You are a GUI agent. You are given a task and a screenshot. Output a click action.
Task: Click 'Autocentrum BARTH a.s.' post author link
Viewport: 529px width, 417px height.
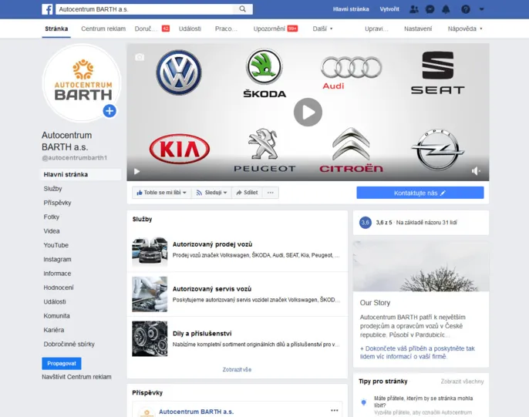[196, 412]
